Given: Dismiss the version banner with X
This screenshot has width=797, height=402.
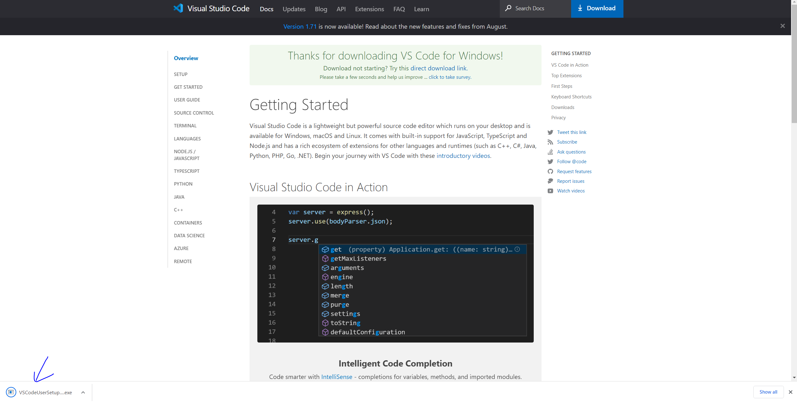Looking at the screenshot, I should tap(782, 26).
